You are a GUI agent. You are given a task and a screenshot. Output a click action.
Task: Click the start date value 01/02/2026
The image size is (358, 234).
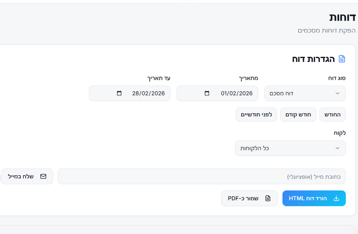pyautogui.click(x=237, y=94)
